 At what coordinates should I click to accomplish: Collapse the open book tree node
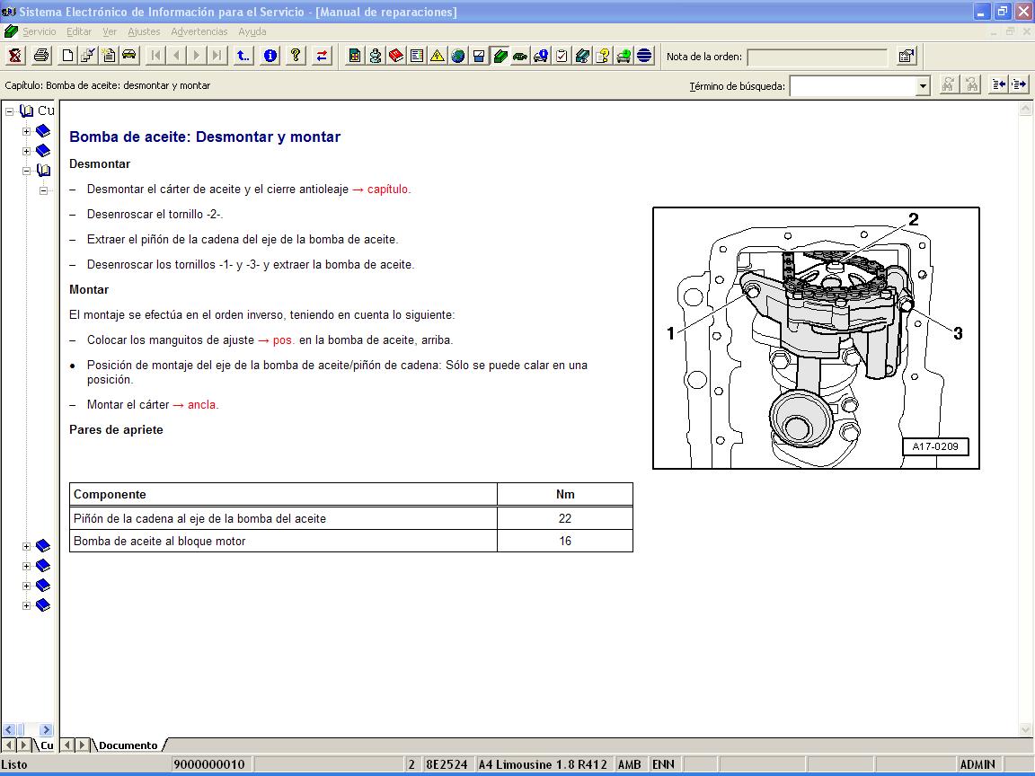[x=26, y=171]
